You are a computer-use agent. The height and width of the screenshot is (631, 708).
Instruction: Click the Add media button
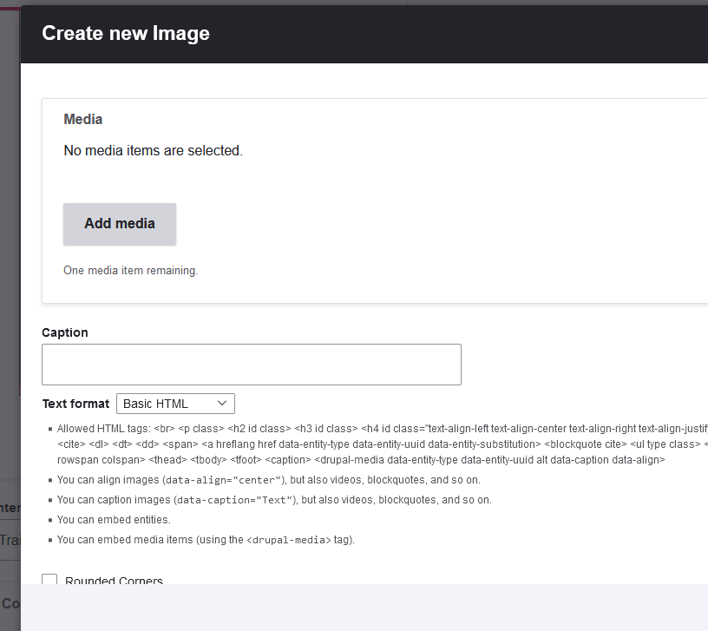(119, 224)
